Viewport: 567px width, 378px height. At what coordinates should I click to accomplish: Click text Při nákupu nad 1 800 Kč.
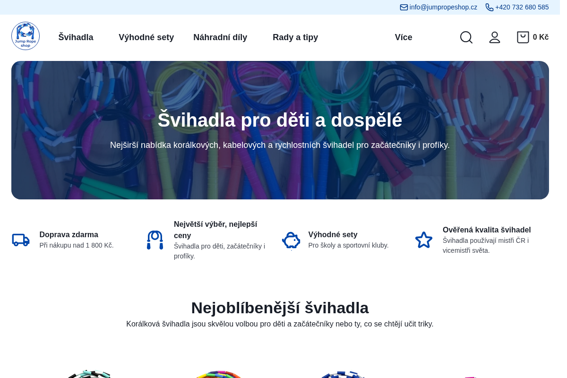[x=77, y=245]
